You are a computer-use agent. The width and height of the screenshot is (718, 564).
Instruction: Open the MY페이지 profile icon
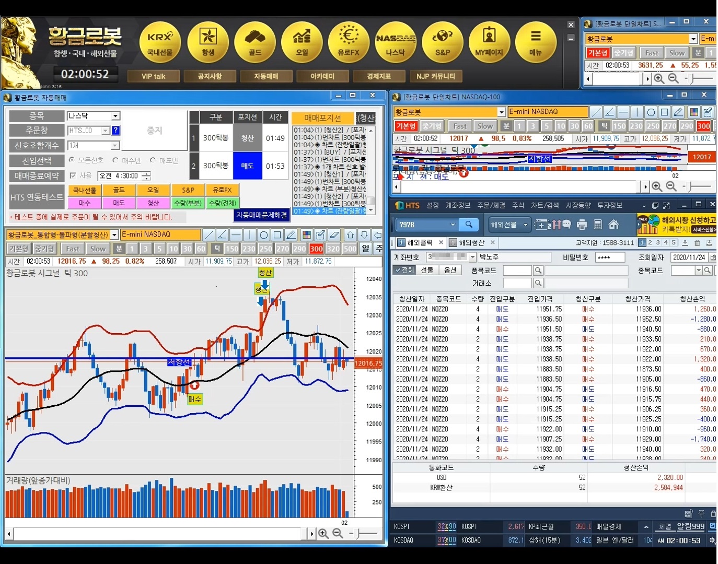[x=489, y=42]
